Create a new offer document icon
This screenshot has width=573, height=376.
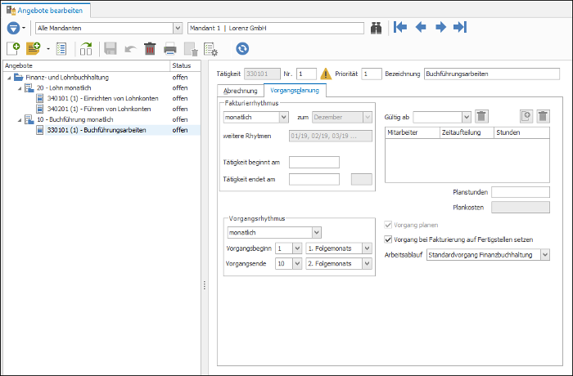click(14, 48)
